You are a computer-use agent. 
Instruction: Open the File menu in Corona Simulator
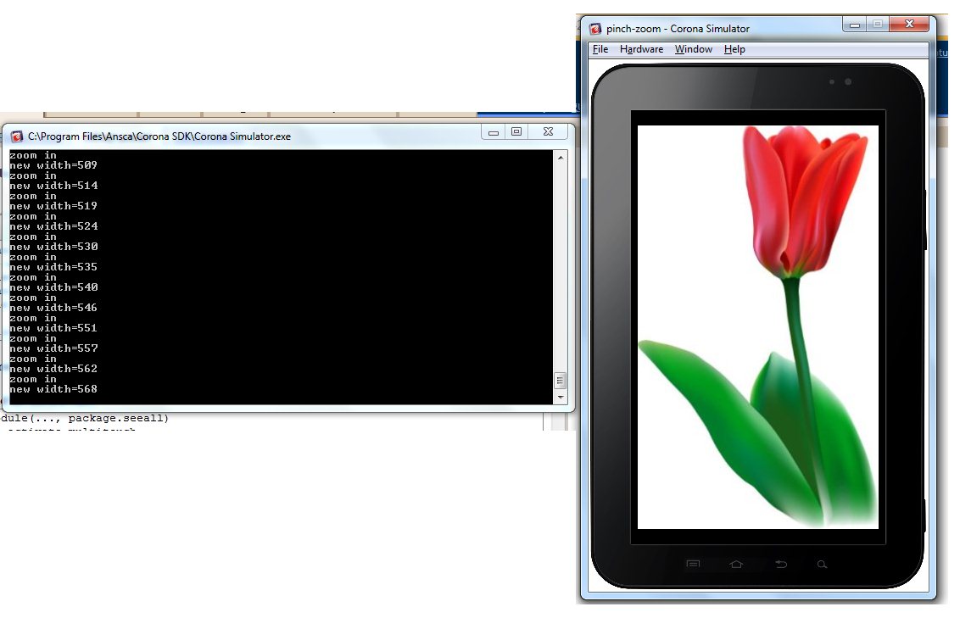coord(600,49)
